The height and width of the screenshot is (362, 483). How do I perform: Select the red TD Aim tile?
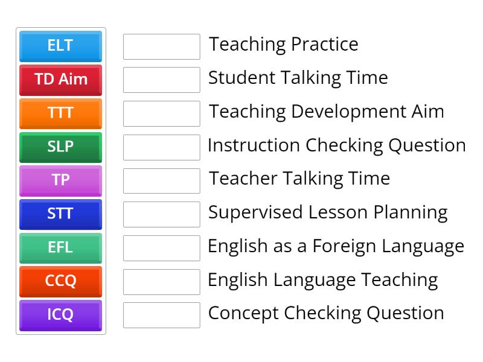pos(60,80)
